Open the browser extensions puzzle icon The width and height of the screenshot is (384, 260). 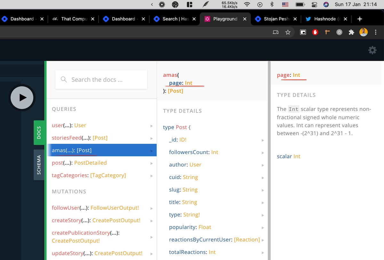351,32
